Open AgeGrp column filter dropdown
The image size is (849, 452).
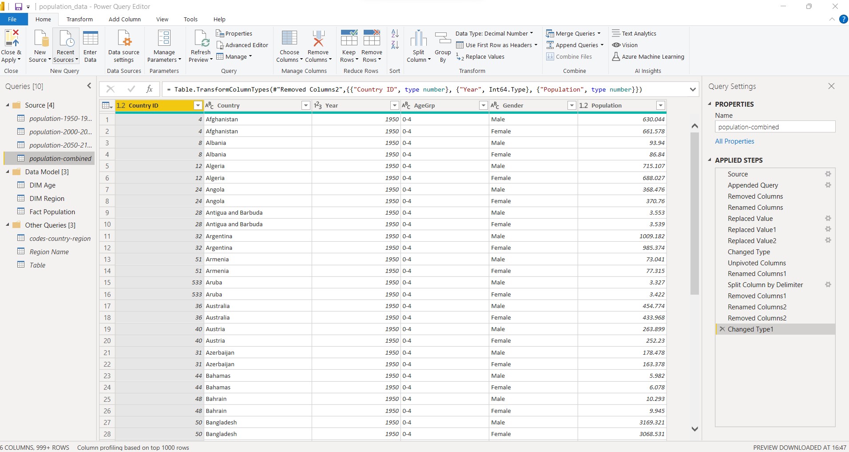click(483, 105)
